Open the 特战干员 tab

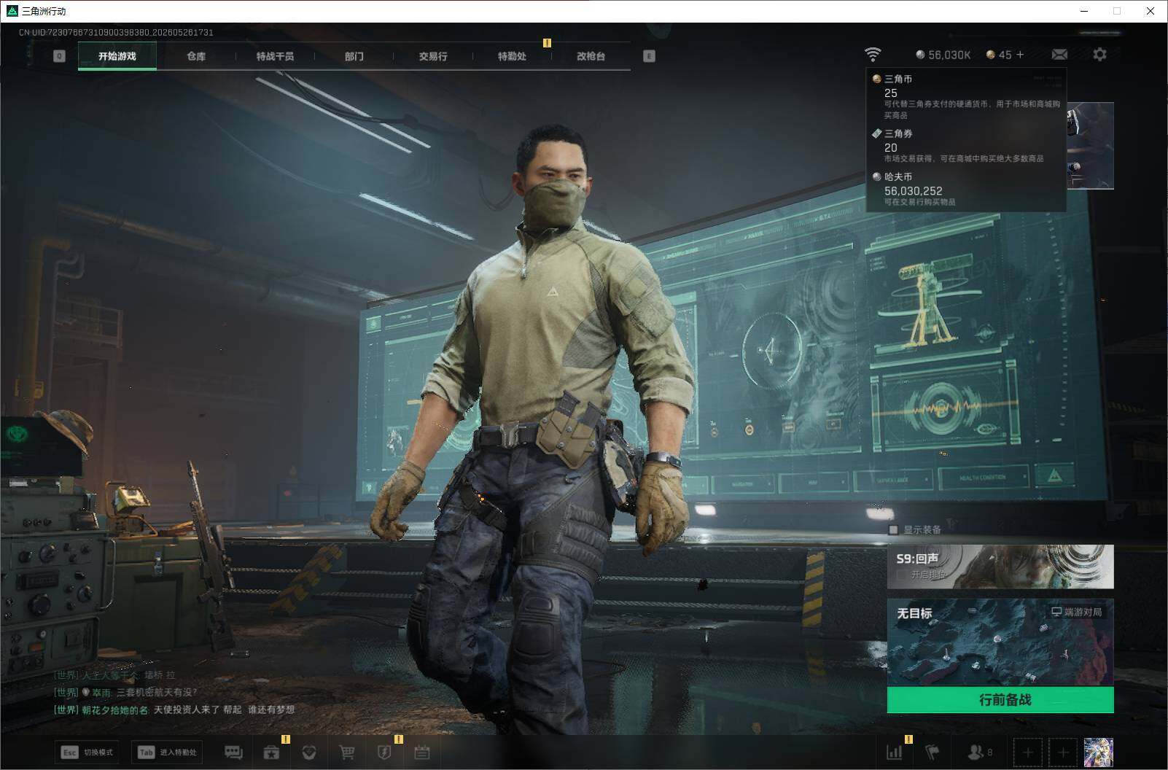[275, 56]
